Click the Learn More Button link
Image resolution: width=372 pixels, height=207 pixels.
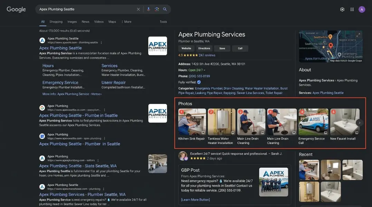tap(195, 200)
